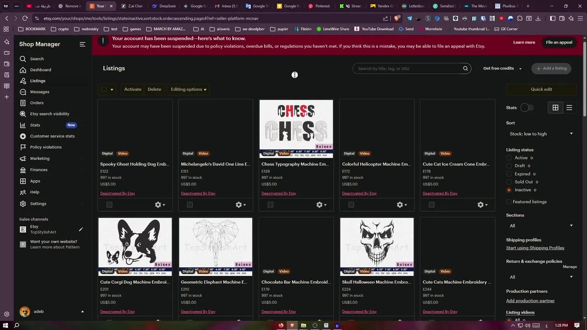Click the Delete button
Viewport: 587px width, 330px height.
pos(155,89)
